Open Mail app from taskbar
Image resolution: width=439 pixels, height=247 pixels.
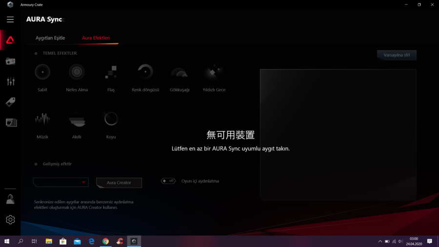77,241
